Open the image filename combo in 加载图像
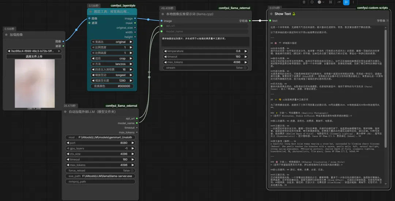395x201 pixels. 34,51
